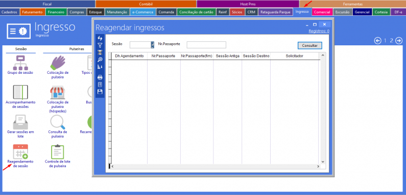406x195 pixels.
Task: Open Controle de lote de pulseira
Action: 58,156
